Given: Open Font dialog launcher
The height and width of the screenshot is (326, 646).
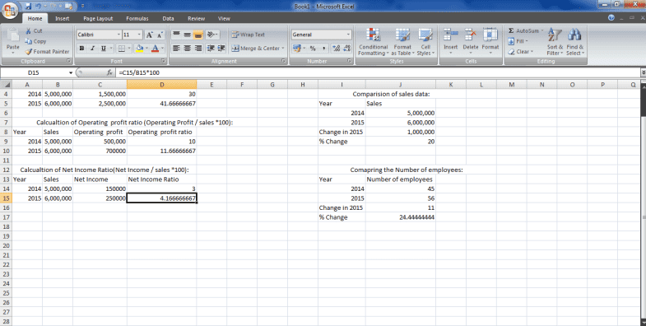Looking at the screenshot, I should 164,61.
